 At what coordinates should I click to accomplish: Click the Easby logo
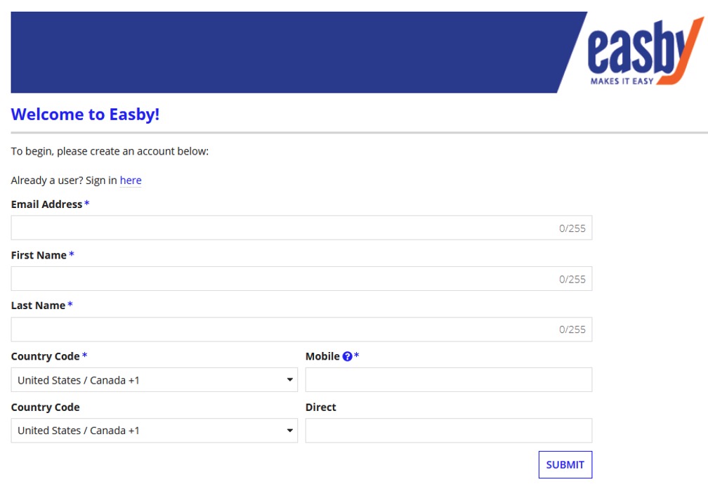(645, 51)
